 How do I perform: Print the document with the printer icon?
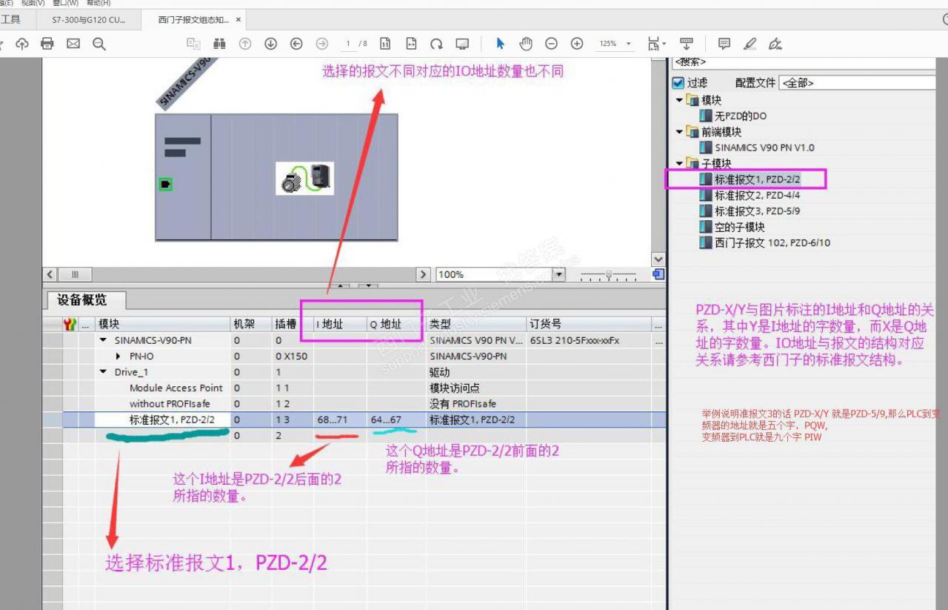(47, 44)
